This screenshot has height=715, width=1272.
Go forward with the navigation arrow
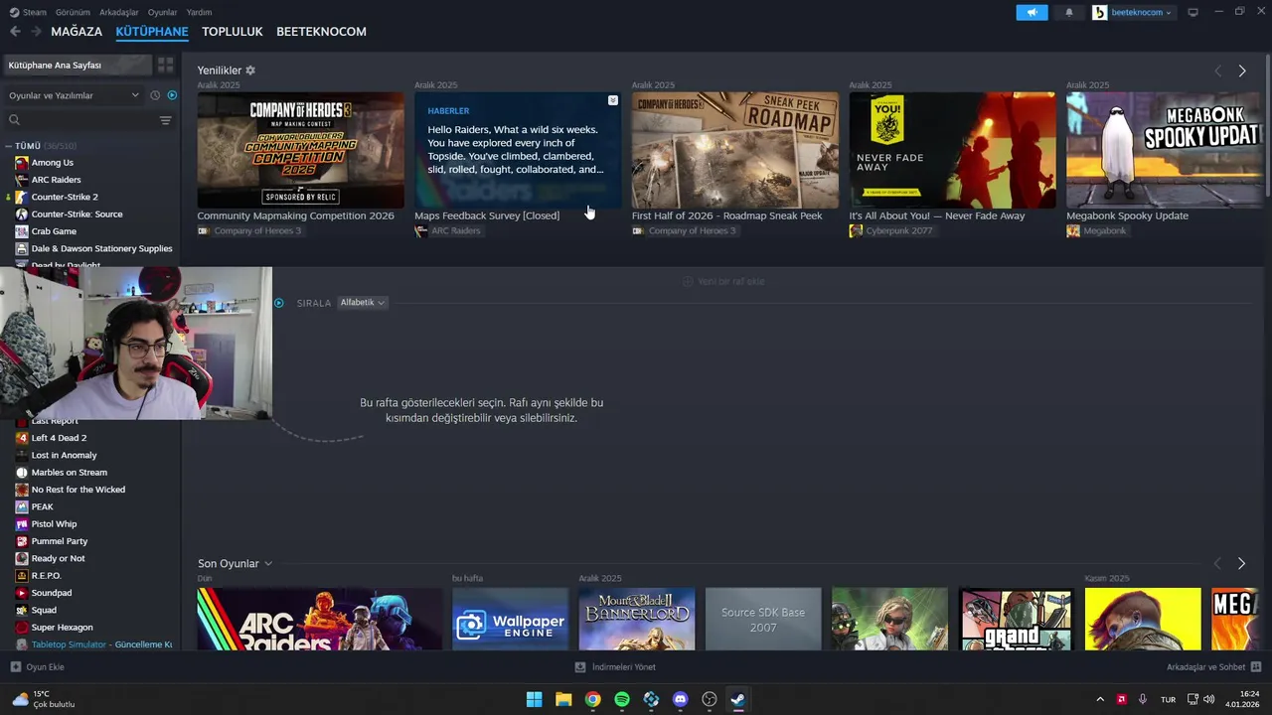pos(36,32)
